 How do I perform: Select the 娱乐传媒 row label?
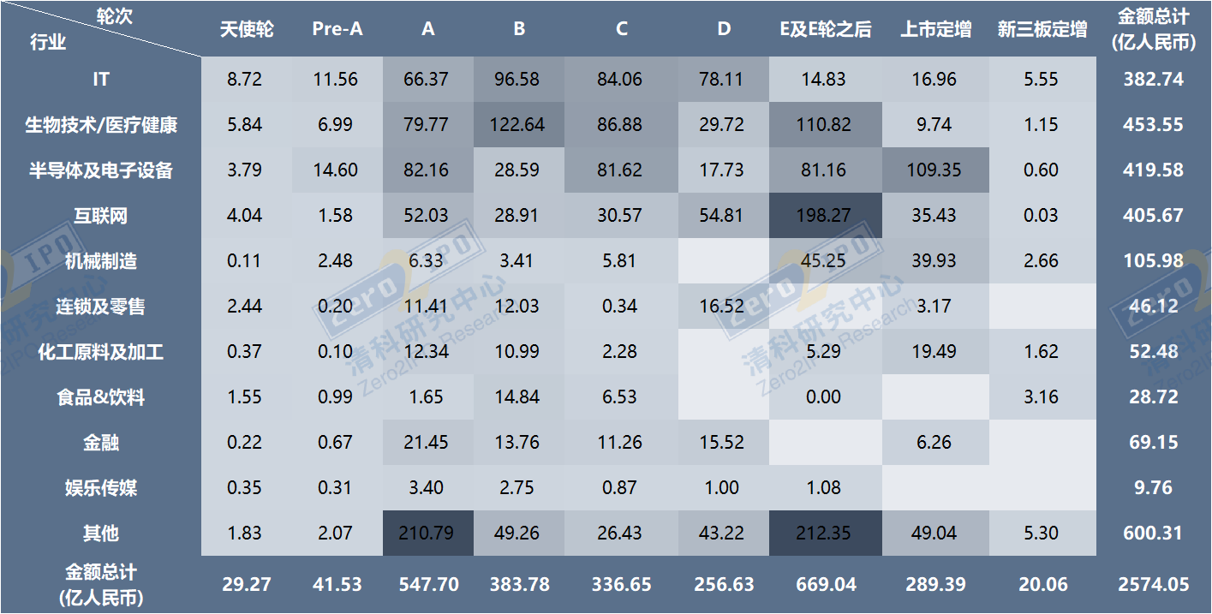pos(101,488)
